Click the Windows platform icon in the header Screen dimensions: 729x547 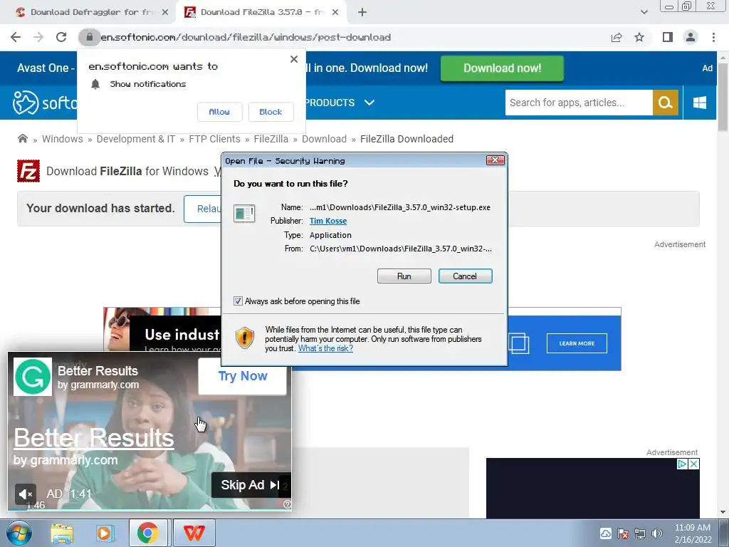click(x=700, y=103)
